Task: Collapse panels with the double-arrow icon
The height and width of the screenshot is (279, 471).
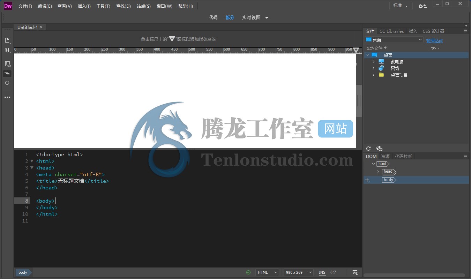Action: click(466, 25)
